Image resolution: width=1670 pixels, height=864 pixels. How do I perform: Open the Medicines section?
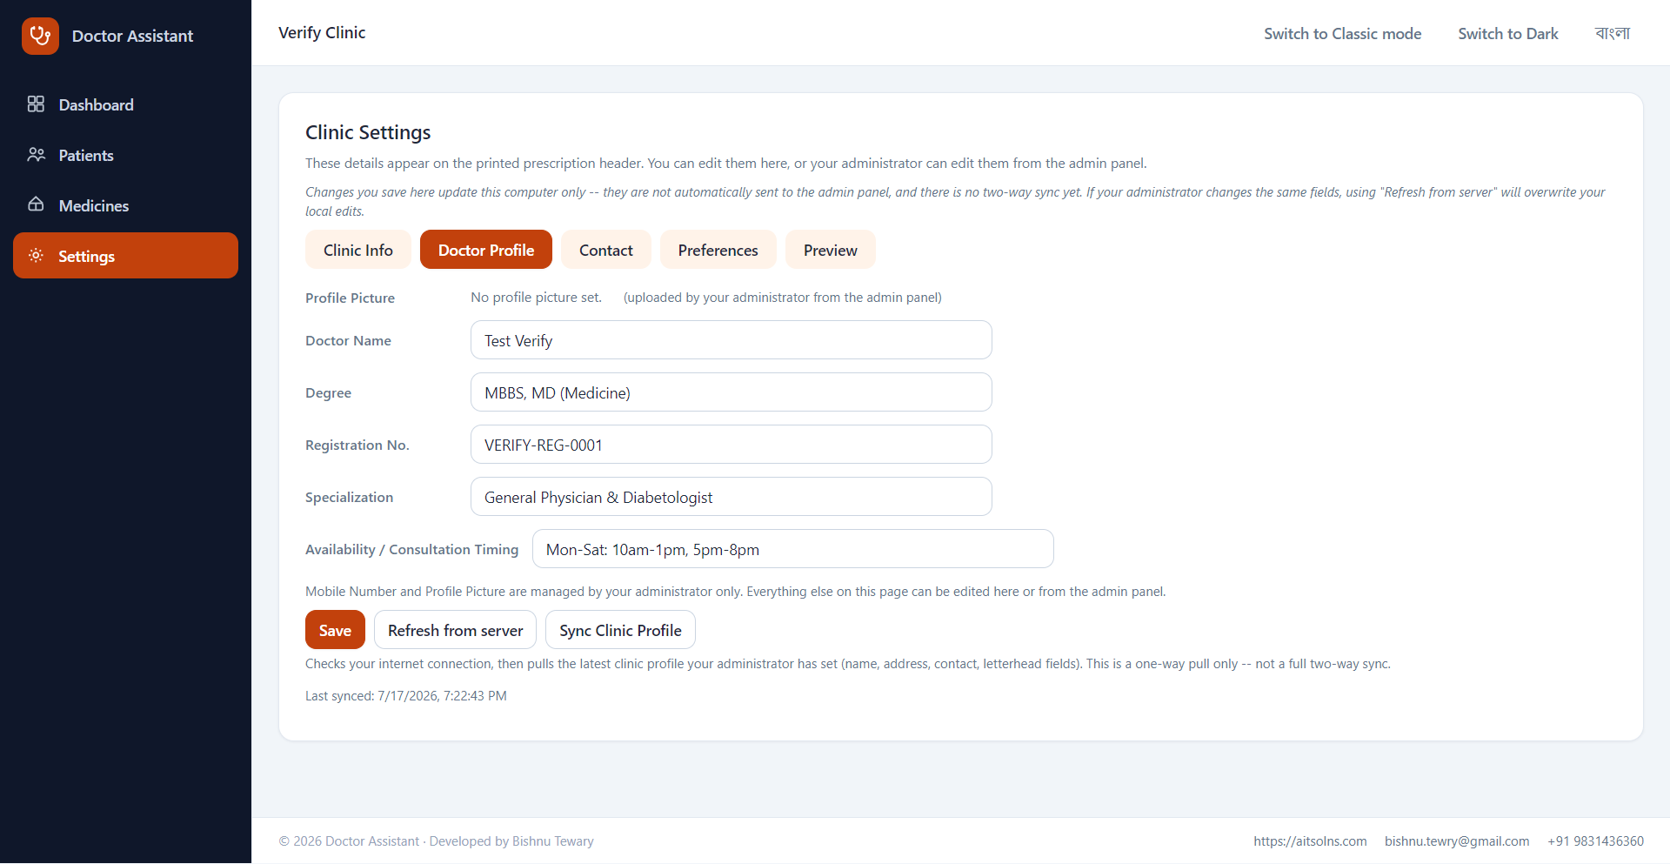(x=125, y=205)
